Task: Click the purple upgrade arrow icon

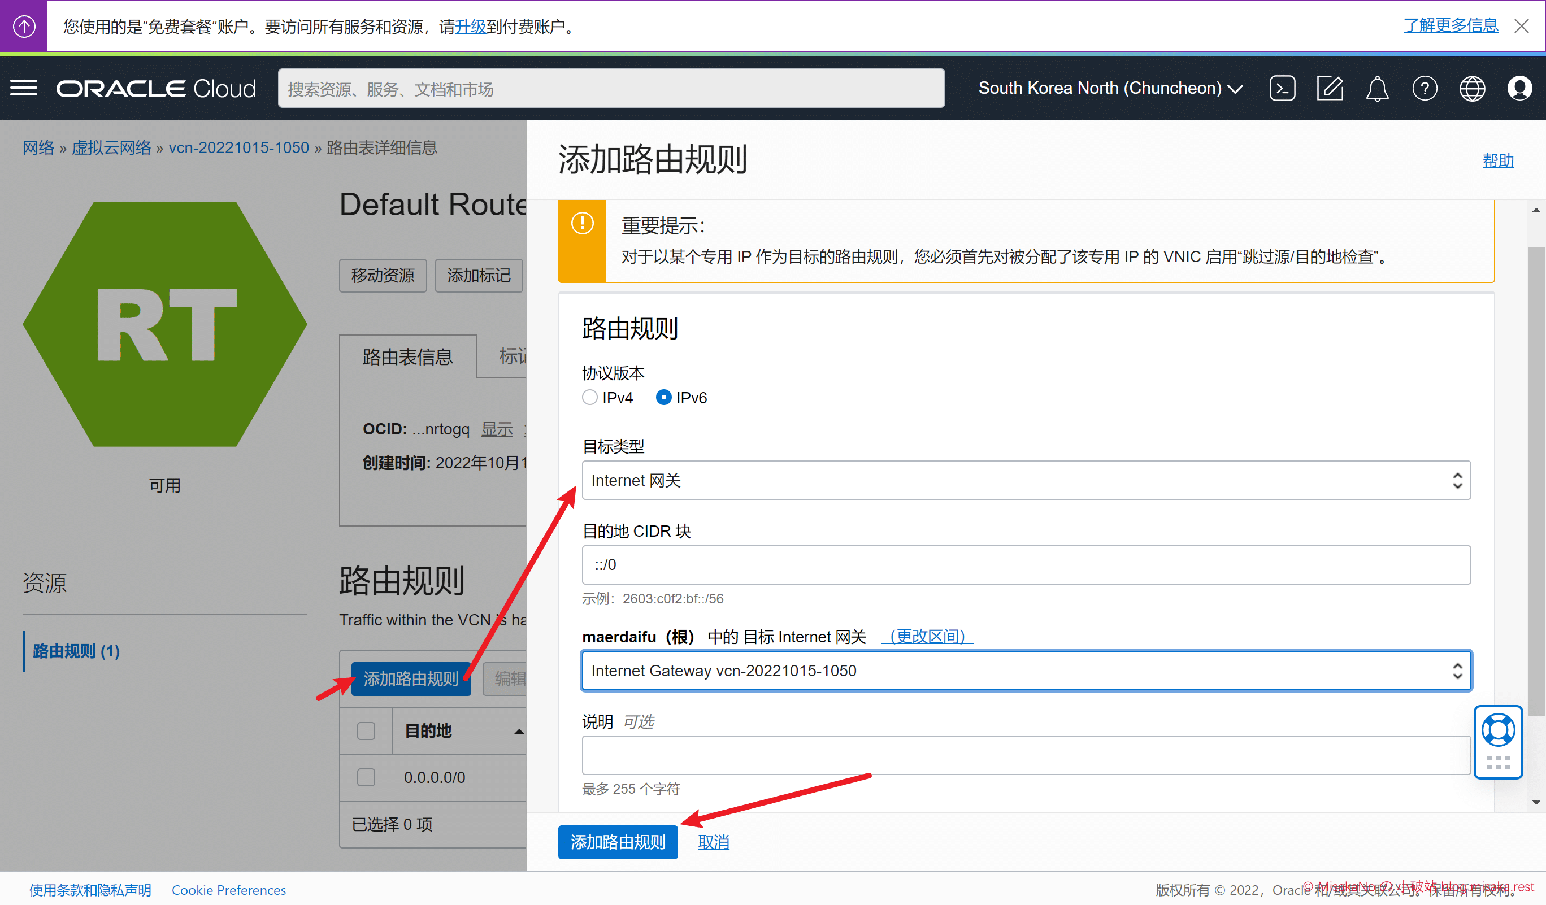Action: coord(24,26)
